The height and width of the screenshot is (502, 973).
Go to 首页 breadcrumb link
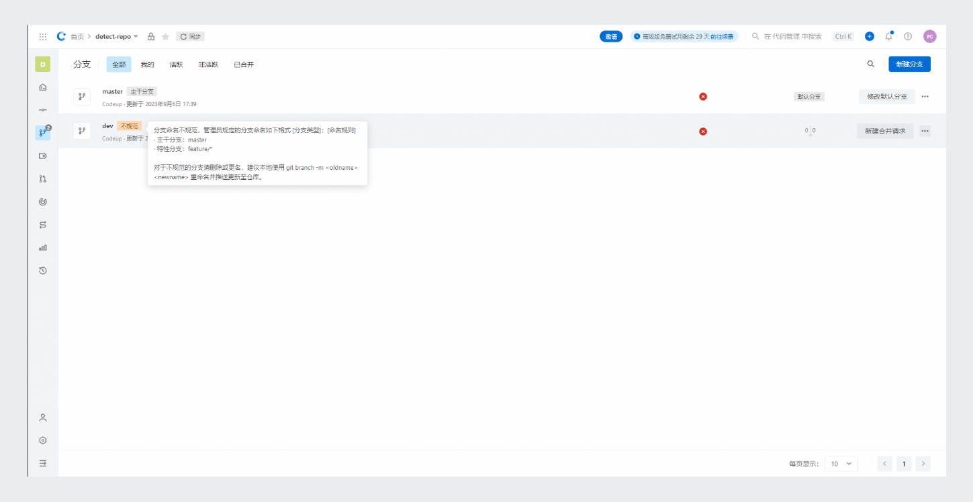pyautogui.click(x=77, y=37)
